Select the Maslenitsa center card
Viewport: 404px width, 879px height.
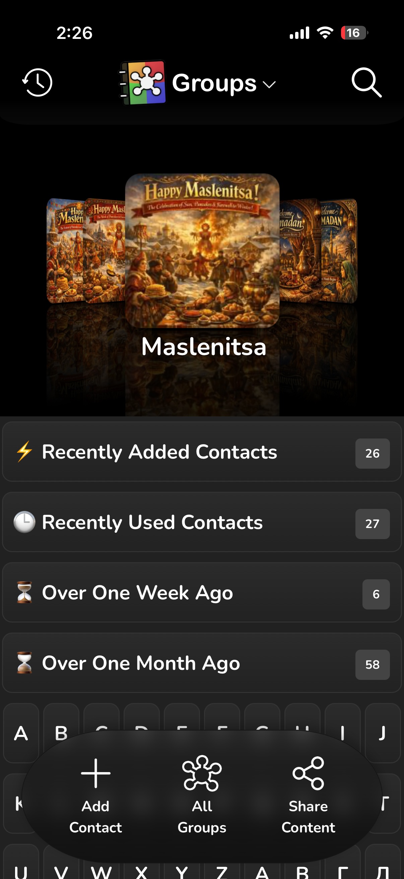click(x=202, y=251)
